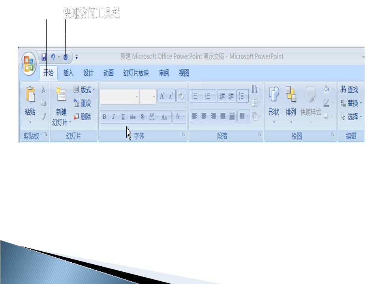379x284 pixels.
Task: Click the Columns icon
Action: pos(242,117)
